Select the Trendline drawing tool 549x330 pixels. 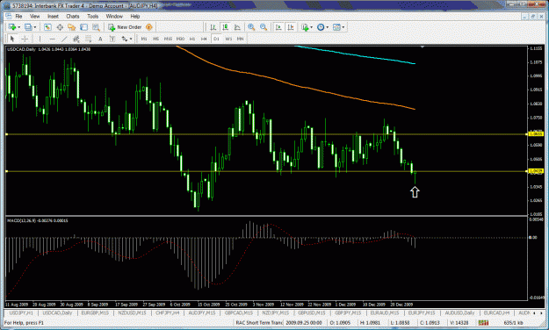(64, 39)
